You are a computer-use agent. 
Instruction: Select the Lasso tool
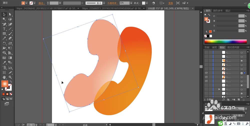tap(10, 19)
